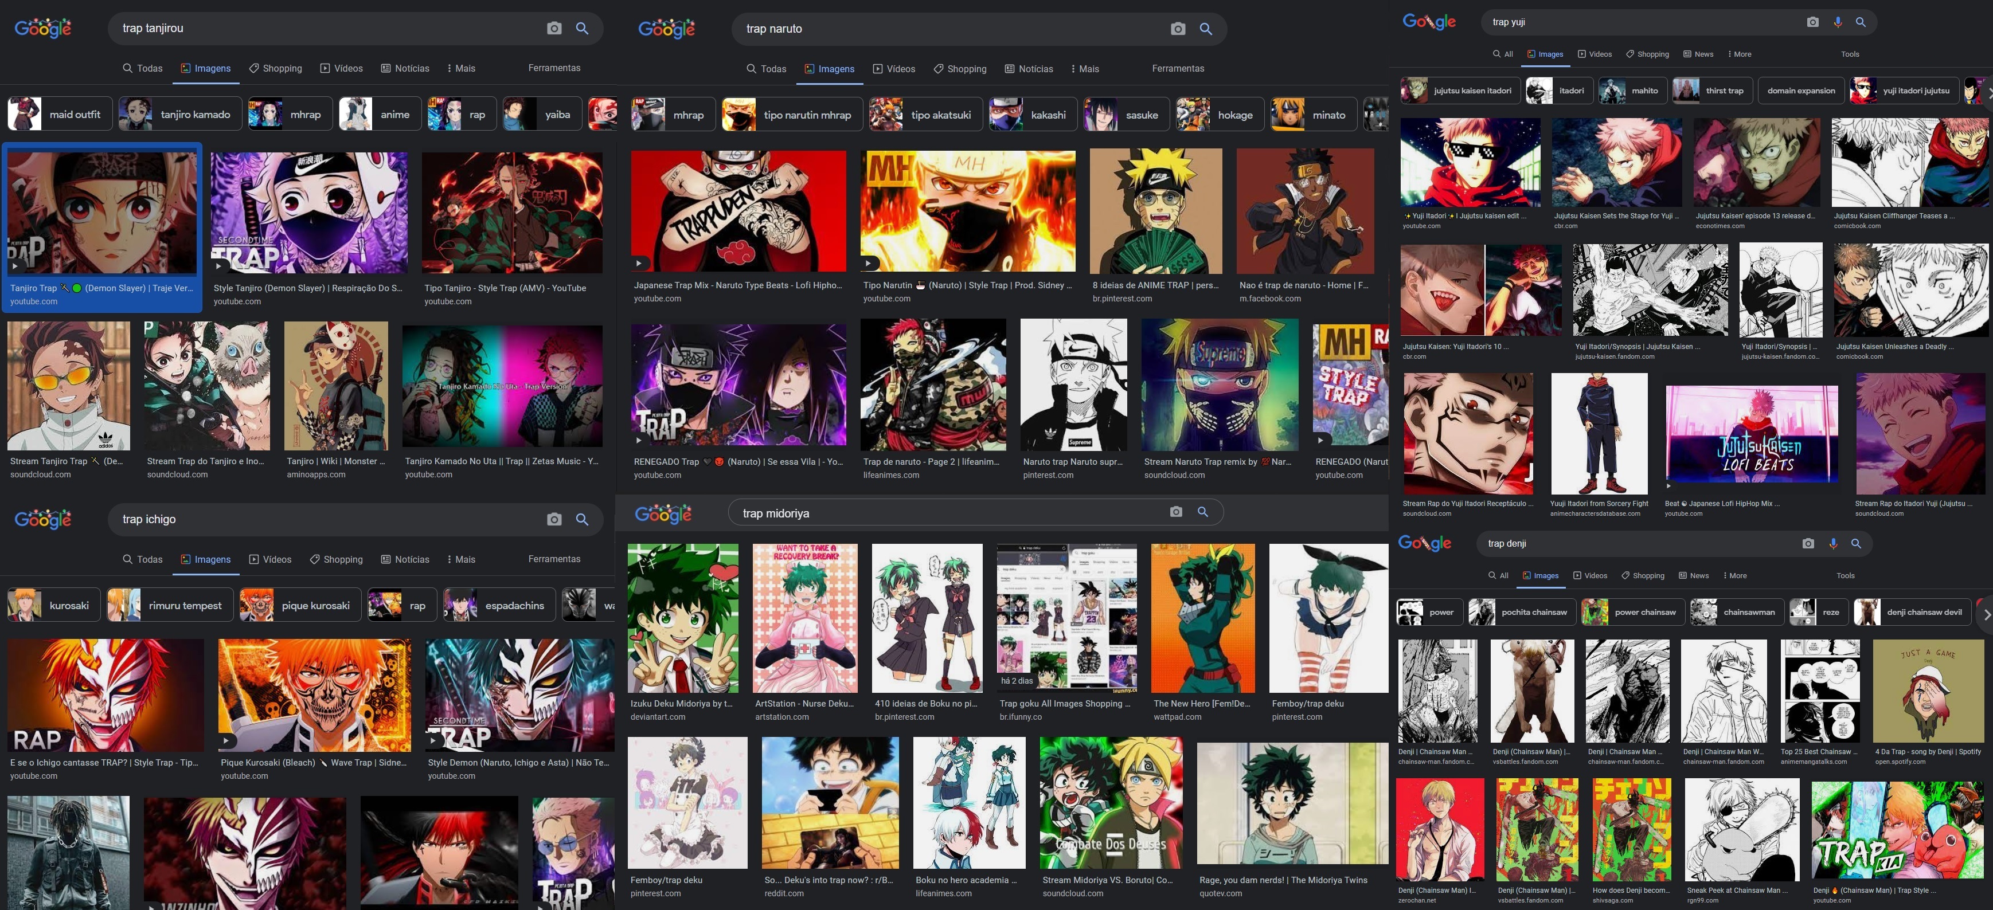Filter by 'kakashi' chip
Screen dimensions: 1993x910
[1032, 115]
